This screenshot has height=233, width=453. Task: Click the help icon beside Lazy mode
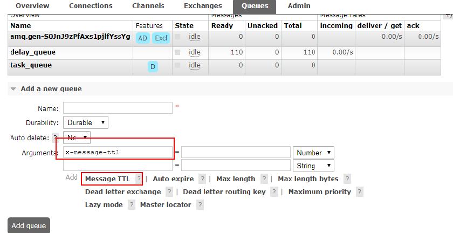(132, 204)
